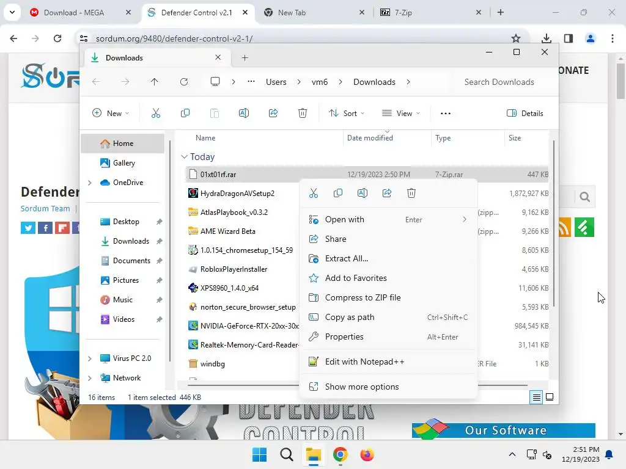Click the Chrome address bar URL
626x469 pixels.
click(x=174, y=38)
